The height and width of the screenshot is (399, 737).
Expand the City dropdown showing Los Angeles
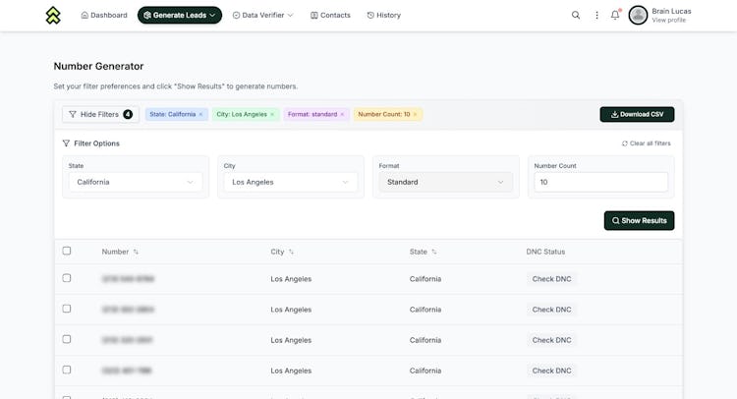pos(289,182)
